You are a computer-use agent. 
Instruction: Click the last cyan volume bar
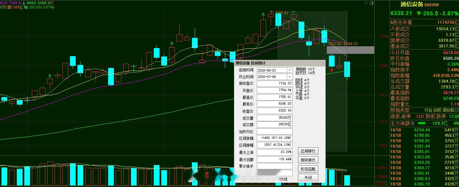[347, 180]
